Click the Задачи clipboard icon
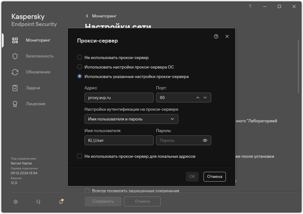Viewport: 303px width, 214px height. [x=15, y=88]
